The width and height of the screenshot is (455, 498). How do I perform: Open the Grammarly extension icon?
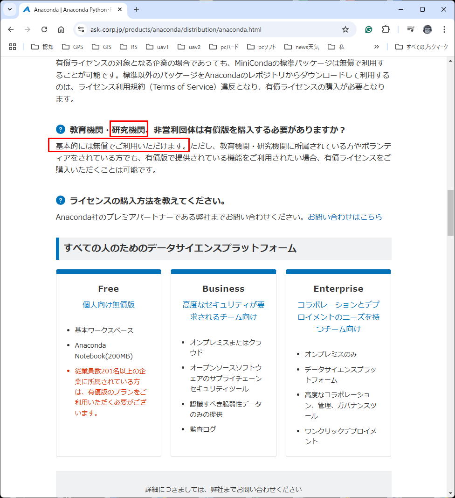point(368,29)
